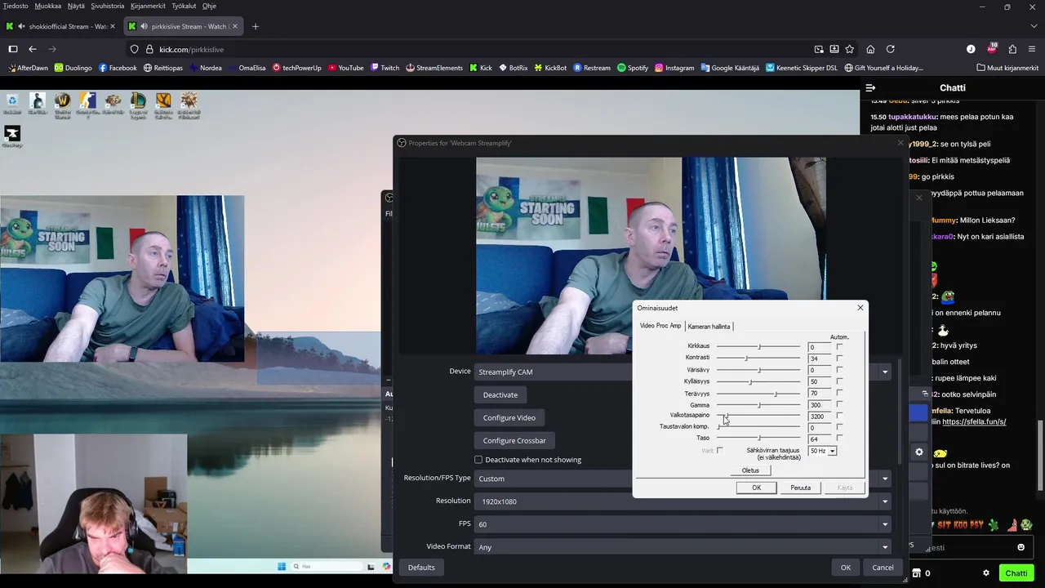Open the Firefox account avatar icon

pos(971,49)
